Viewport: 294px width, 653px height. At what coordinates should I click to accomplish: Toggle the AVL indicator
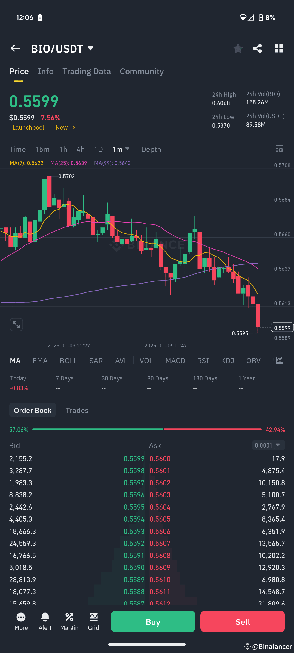(121, 361)
